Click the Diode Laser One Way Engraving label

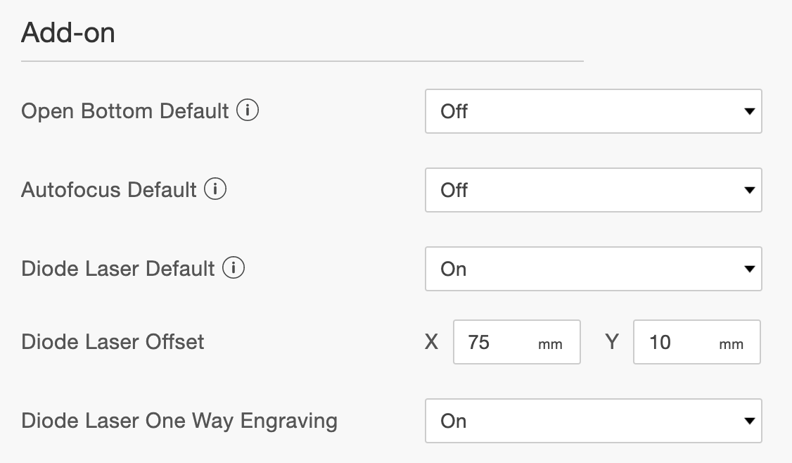(x=179, y=421)
